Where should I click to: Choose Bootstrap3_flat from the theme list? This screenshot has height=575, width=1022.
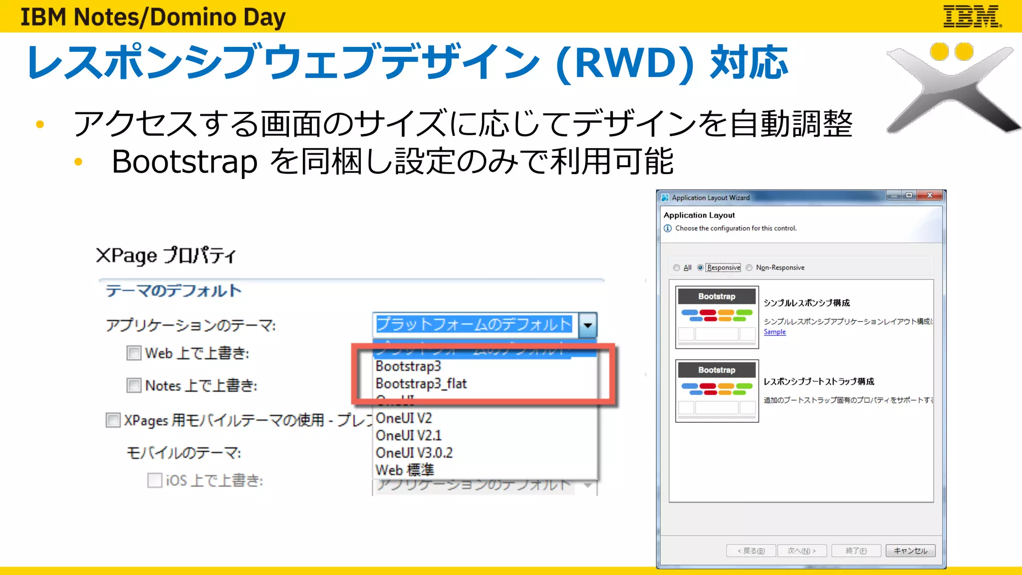[x=421, y=383]
